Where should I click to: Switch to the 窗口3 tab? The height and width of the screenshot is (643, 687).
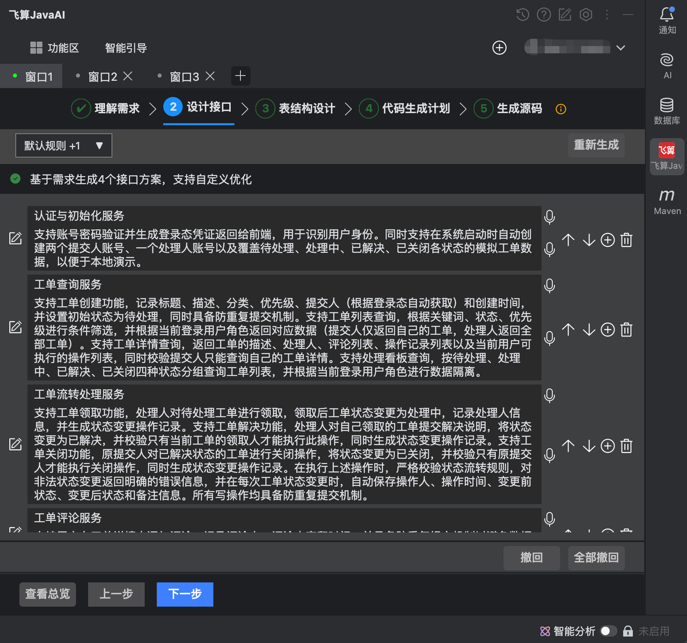click(184, 77)
